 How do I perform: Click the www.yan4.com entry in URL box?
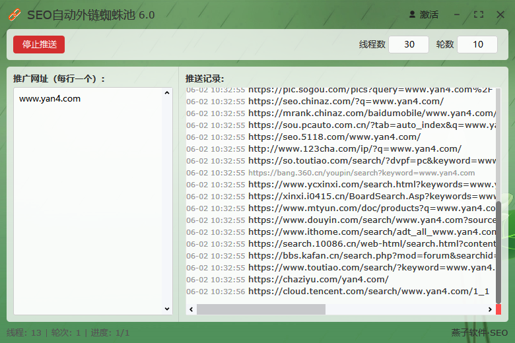(x=50, y=99)
